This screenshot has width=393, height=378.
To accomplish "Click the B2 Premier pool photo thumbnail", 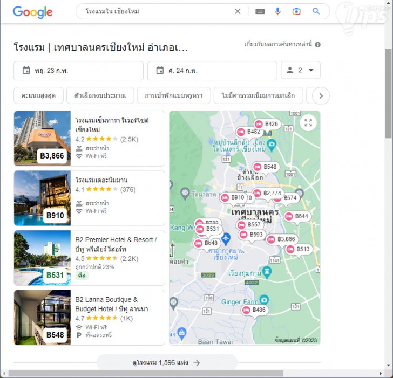I will (42, 258).
